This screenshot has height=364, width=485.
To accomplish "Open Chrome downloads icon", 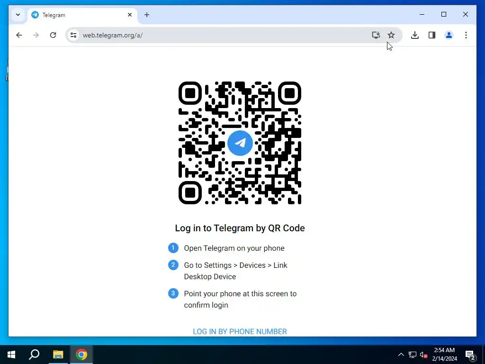I will point(415,35).
